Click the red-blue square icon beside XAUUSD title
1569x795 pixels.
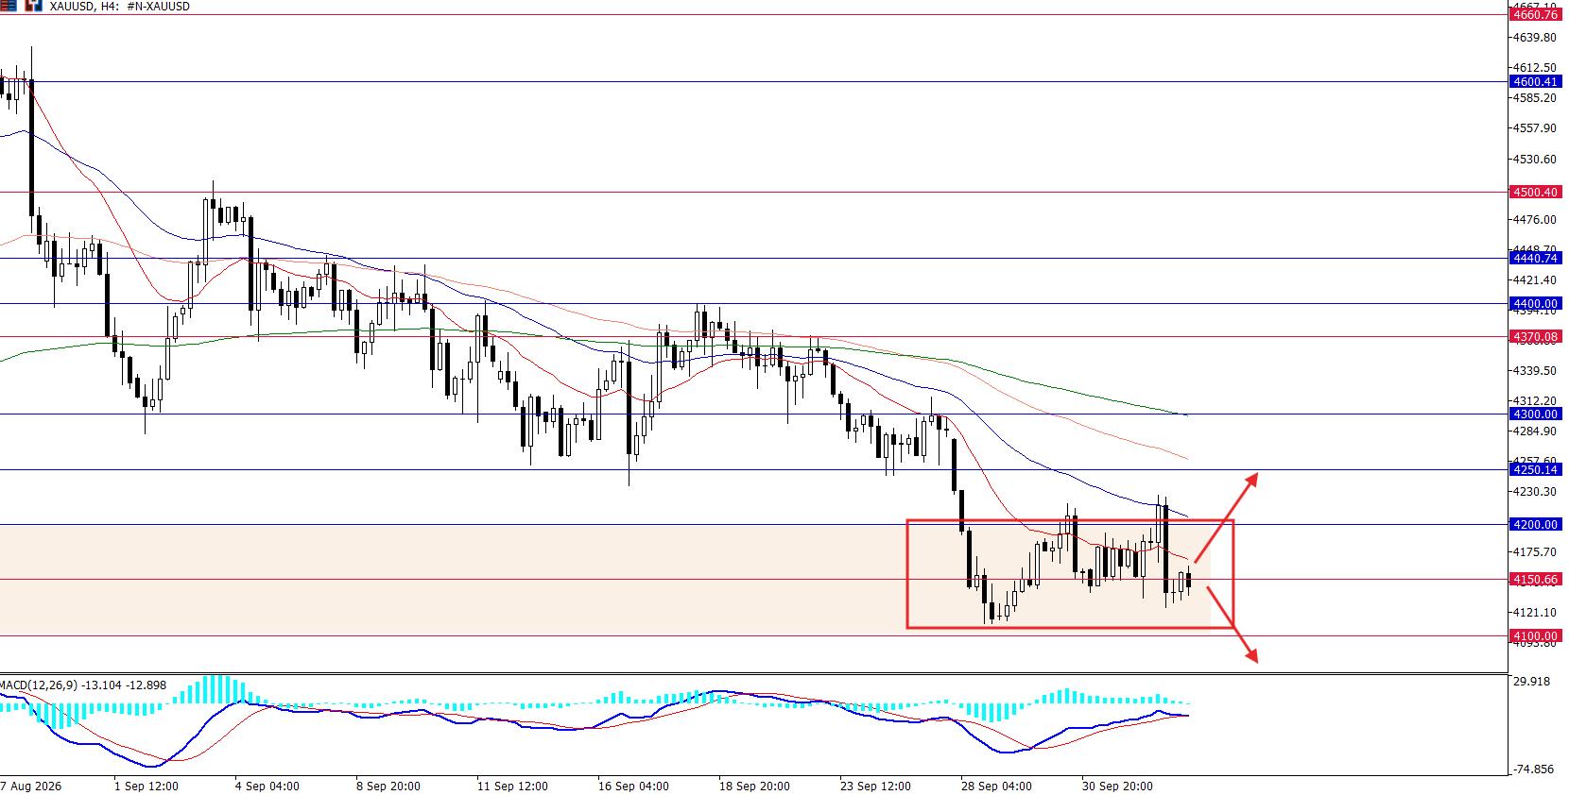[x=33, y=6]
